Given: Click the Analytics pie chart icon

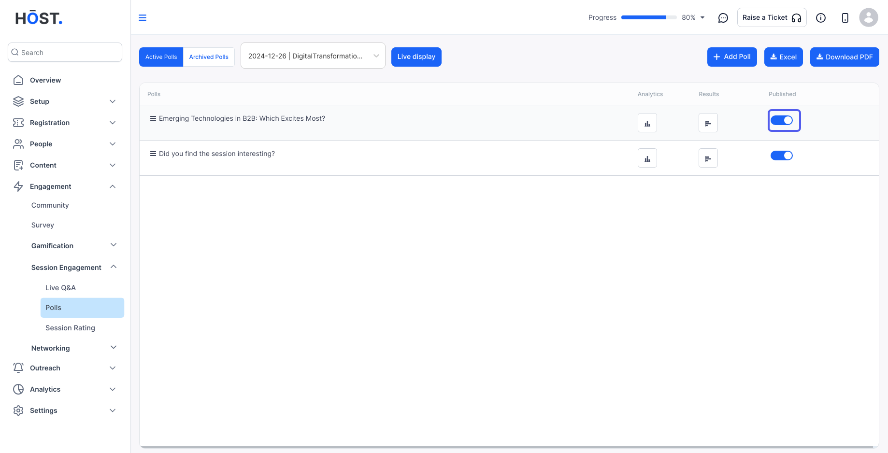Looking at the screenshot, I should pos(18,389).
